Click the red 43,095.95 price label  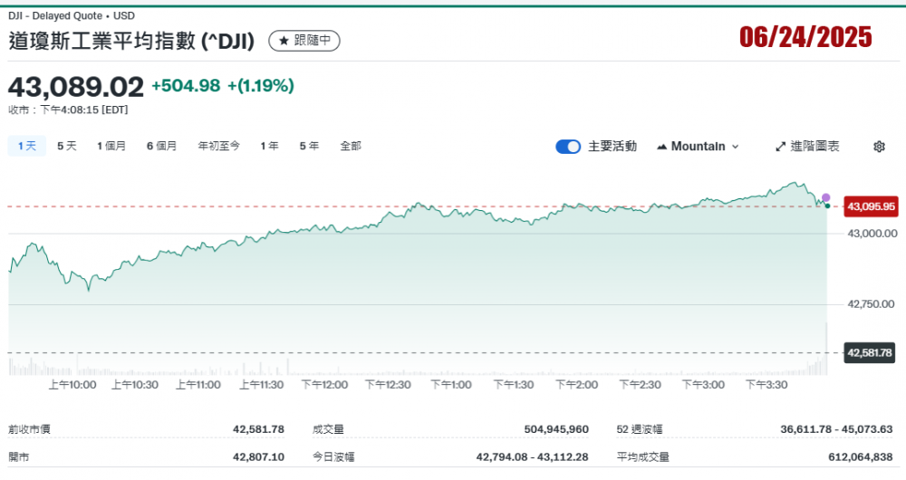(x=871, y=206)
